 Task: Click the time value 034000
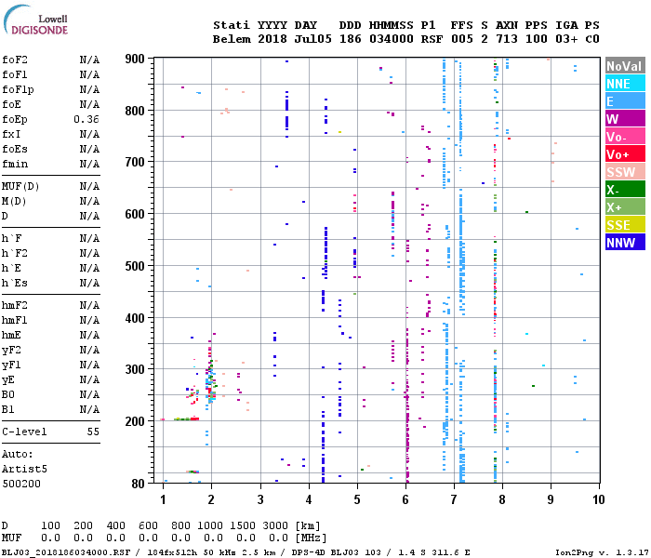pyautogui.click(x=392, y=39)
